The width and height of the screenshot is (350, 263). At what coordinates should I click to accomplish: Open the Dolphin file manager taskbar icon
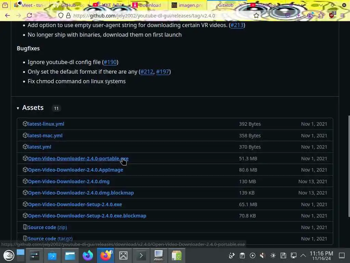click(x=70, y=255)
